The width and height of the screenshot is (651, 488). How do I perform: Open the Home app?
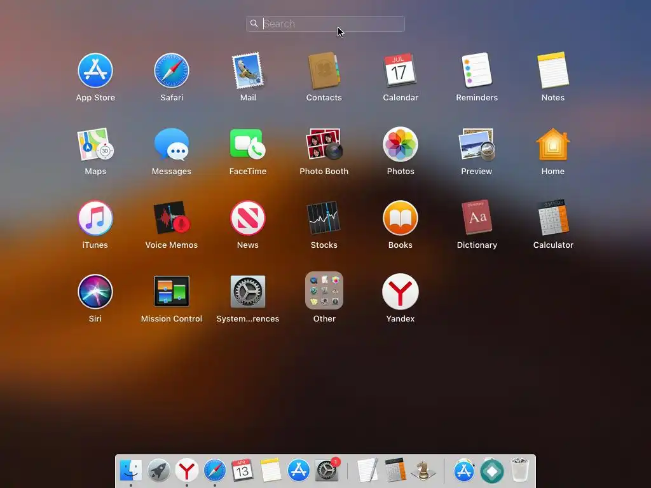pos(553,144)
